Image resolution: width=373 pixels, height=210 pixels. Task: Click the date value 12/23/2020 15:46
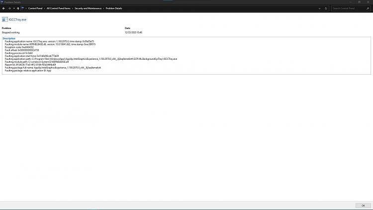click(133, 32)
